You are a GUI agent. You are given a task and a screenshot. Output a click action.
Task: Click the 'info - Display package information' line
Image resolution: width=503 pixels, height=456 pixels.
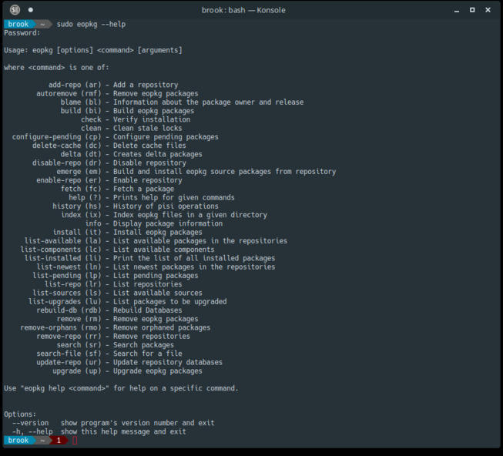pyautogui.click(x=153, y=223)
